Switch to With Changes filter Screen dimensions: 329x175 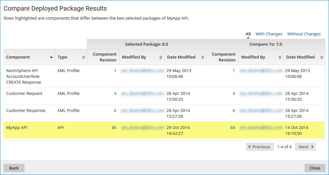pos(269,34)
